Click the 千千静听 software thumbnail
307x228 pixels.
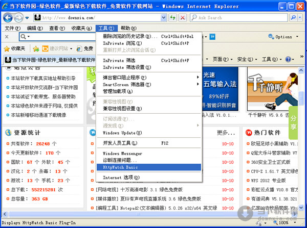[272, 89]
